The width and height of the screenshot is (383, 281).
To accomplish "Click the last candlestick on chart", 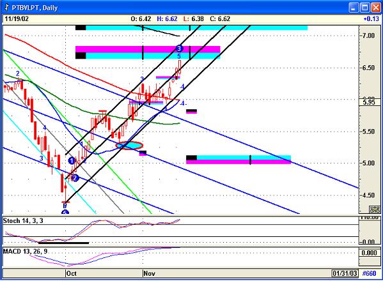I will [x=180, y=66].
